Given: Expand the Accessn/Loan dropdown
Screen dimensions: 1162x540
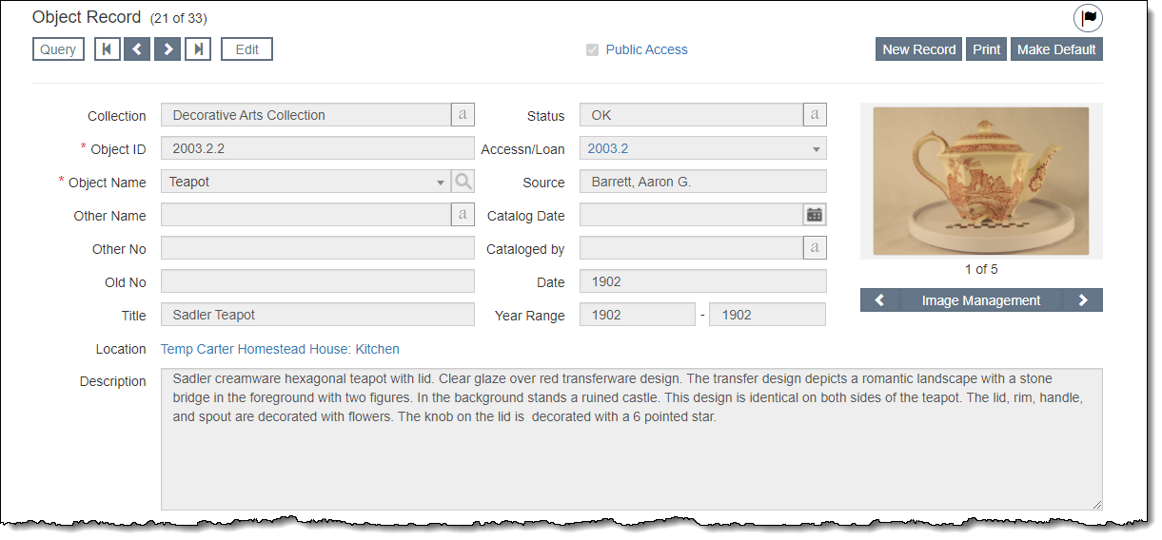Looking at the screenshot, I should coord(816,149).
